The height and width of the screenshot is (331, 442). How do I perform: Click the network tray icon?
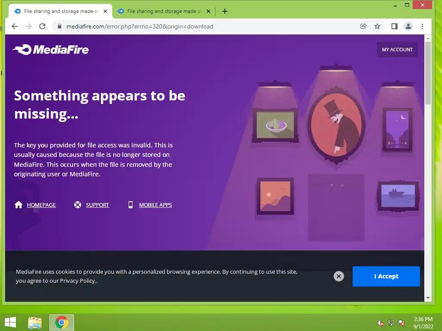pos(391,323)
